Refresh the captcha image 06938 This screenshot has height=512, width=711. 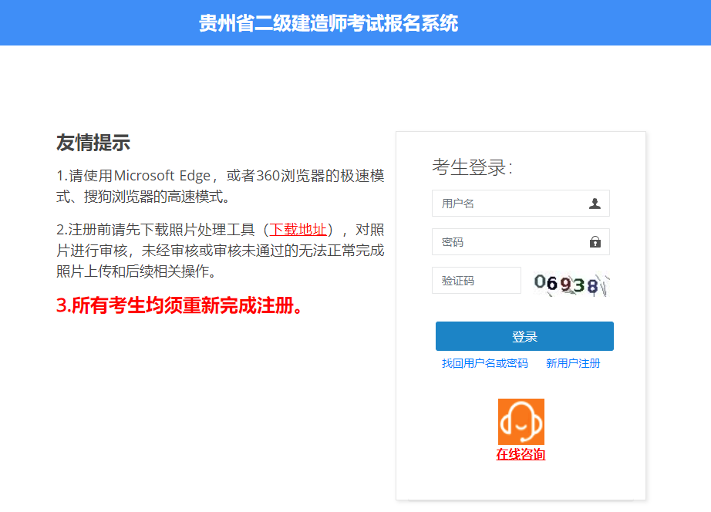click(x=571, y=284)
